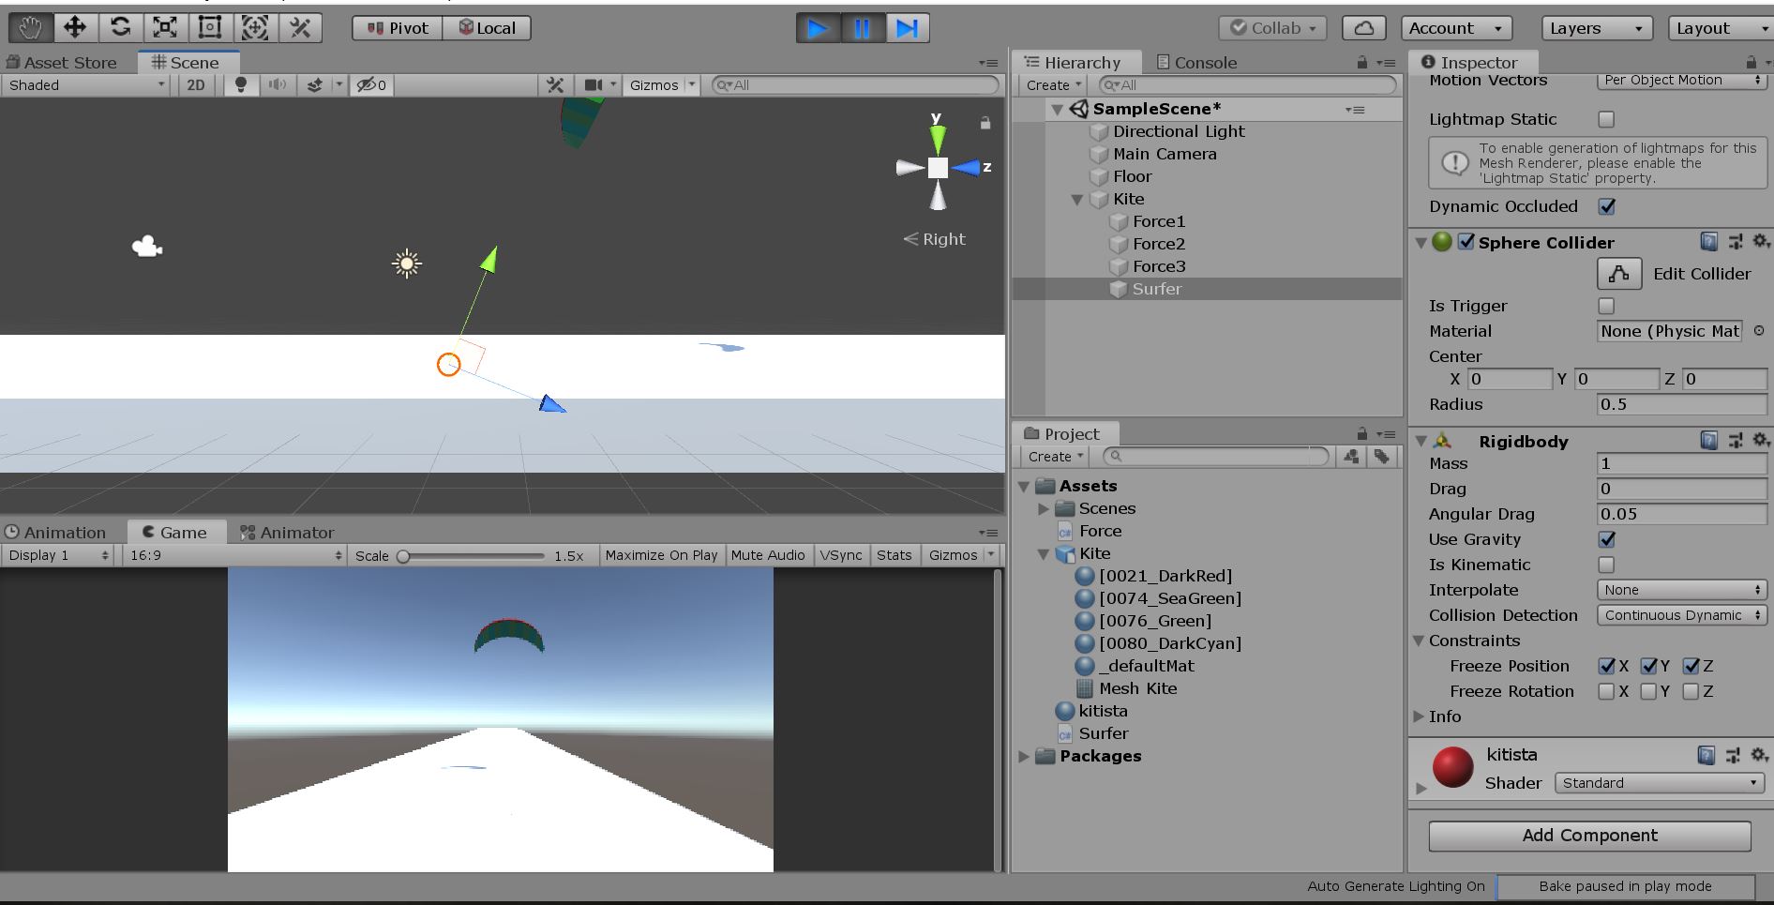
Task: Enable Lightmap Static checkbox
Action: click(x=1606, y=119)
